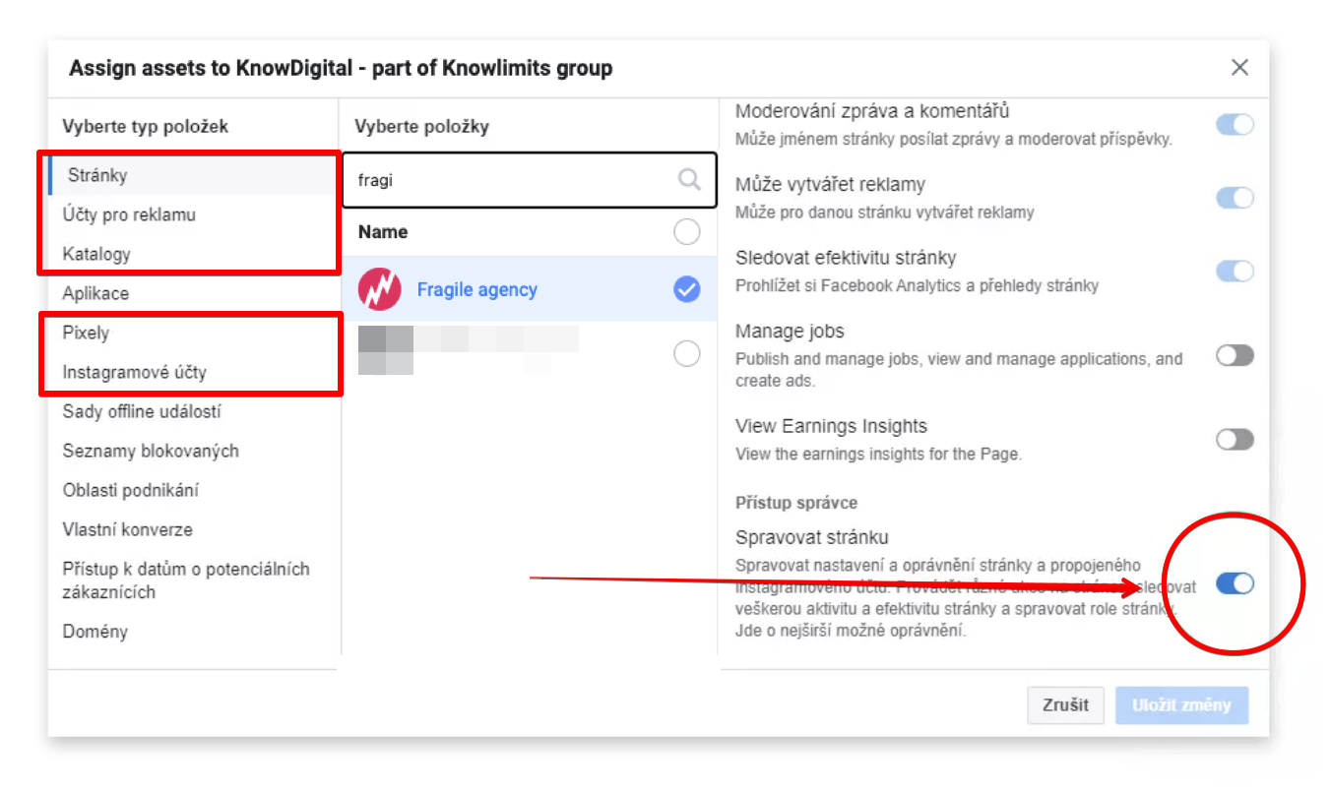The image size is (1331, 793).
Task: Select the Domény asset type
Action: [x=95, y=632]
